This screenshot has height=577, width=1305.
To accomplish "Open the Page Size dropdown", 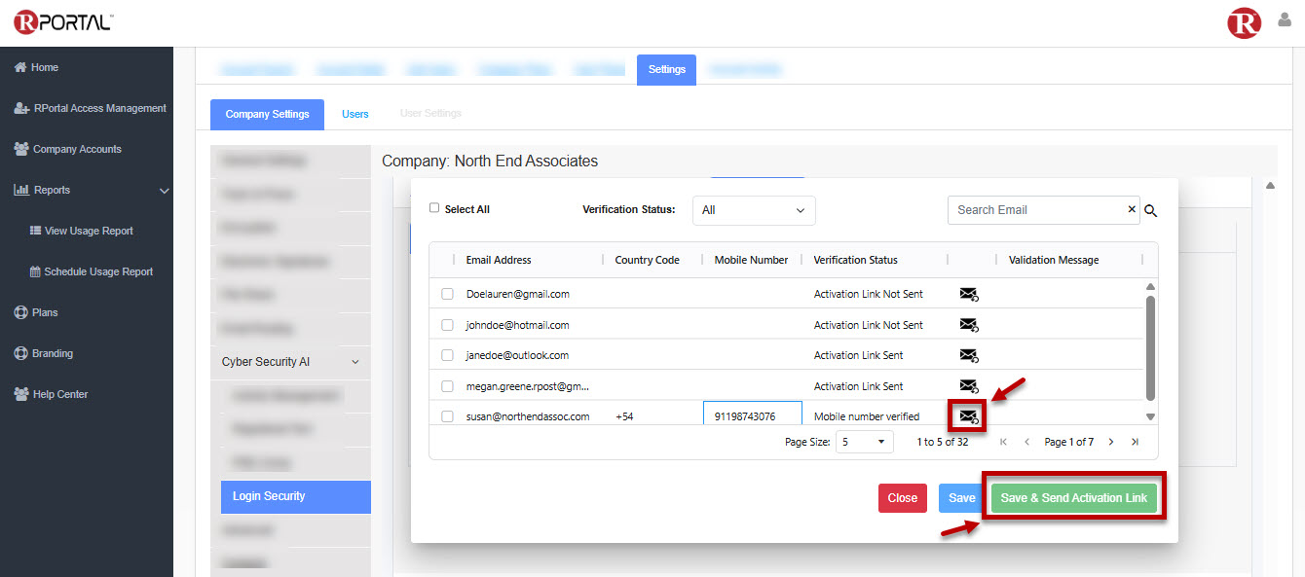I will click(865, 442).
